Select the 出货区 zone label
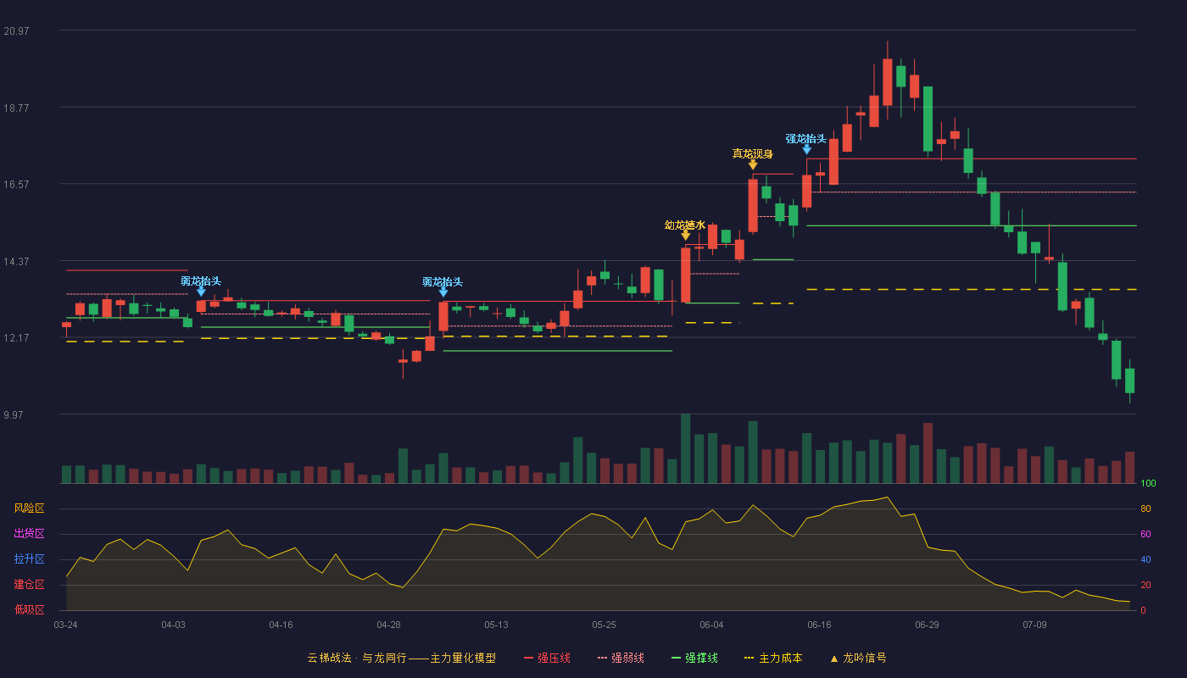 [29, 534]
